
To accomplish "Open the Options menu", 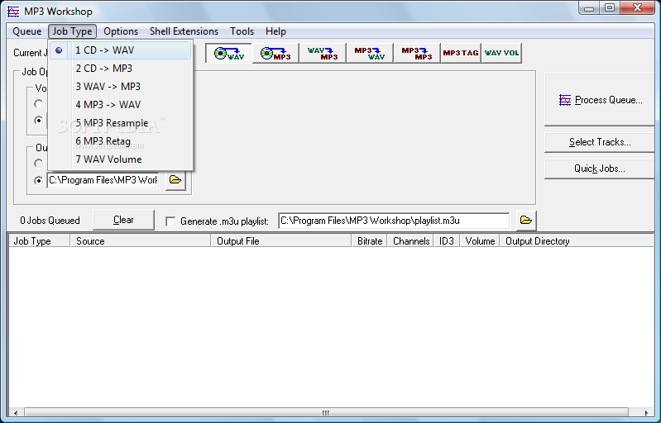I will pos(121,31).
